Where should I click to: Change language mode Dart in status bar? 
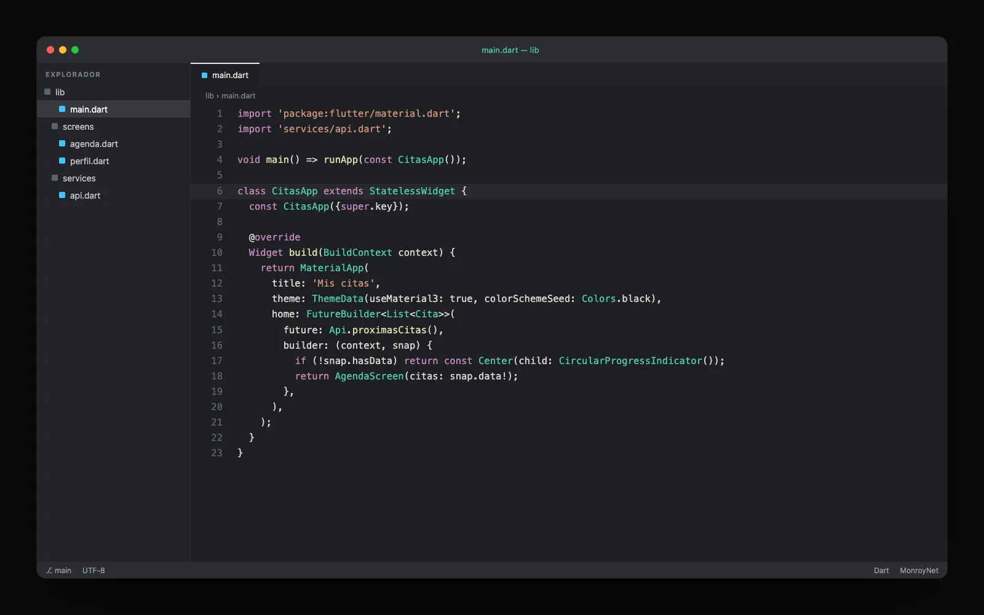point(881,571)
